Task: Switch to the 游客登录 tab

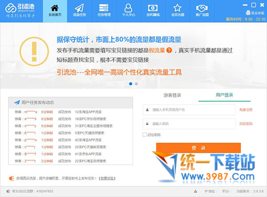Action: coord(173,95)
